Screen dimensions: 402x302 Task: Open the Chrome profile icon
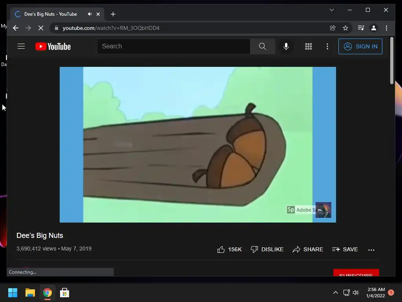(x=374, y=28)
